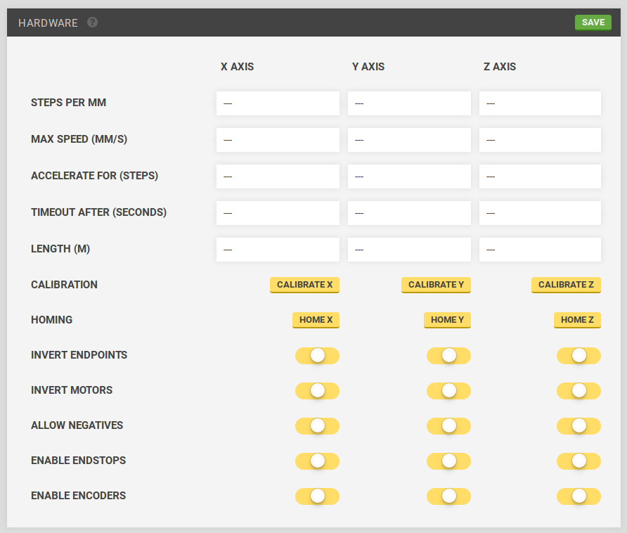Save the hardware settings
This screenshot has width=627, height=533.
click(593, 23)
